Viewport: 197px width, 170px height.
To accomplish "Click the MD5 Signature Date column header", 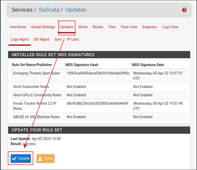I will (x=148, y=65).
